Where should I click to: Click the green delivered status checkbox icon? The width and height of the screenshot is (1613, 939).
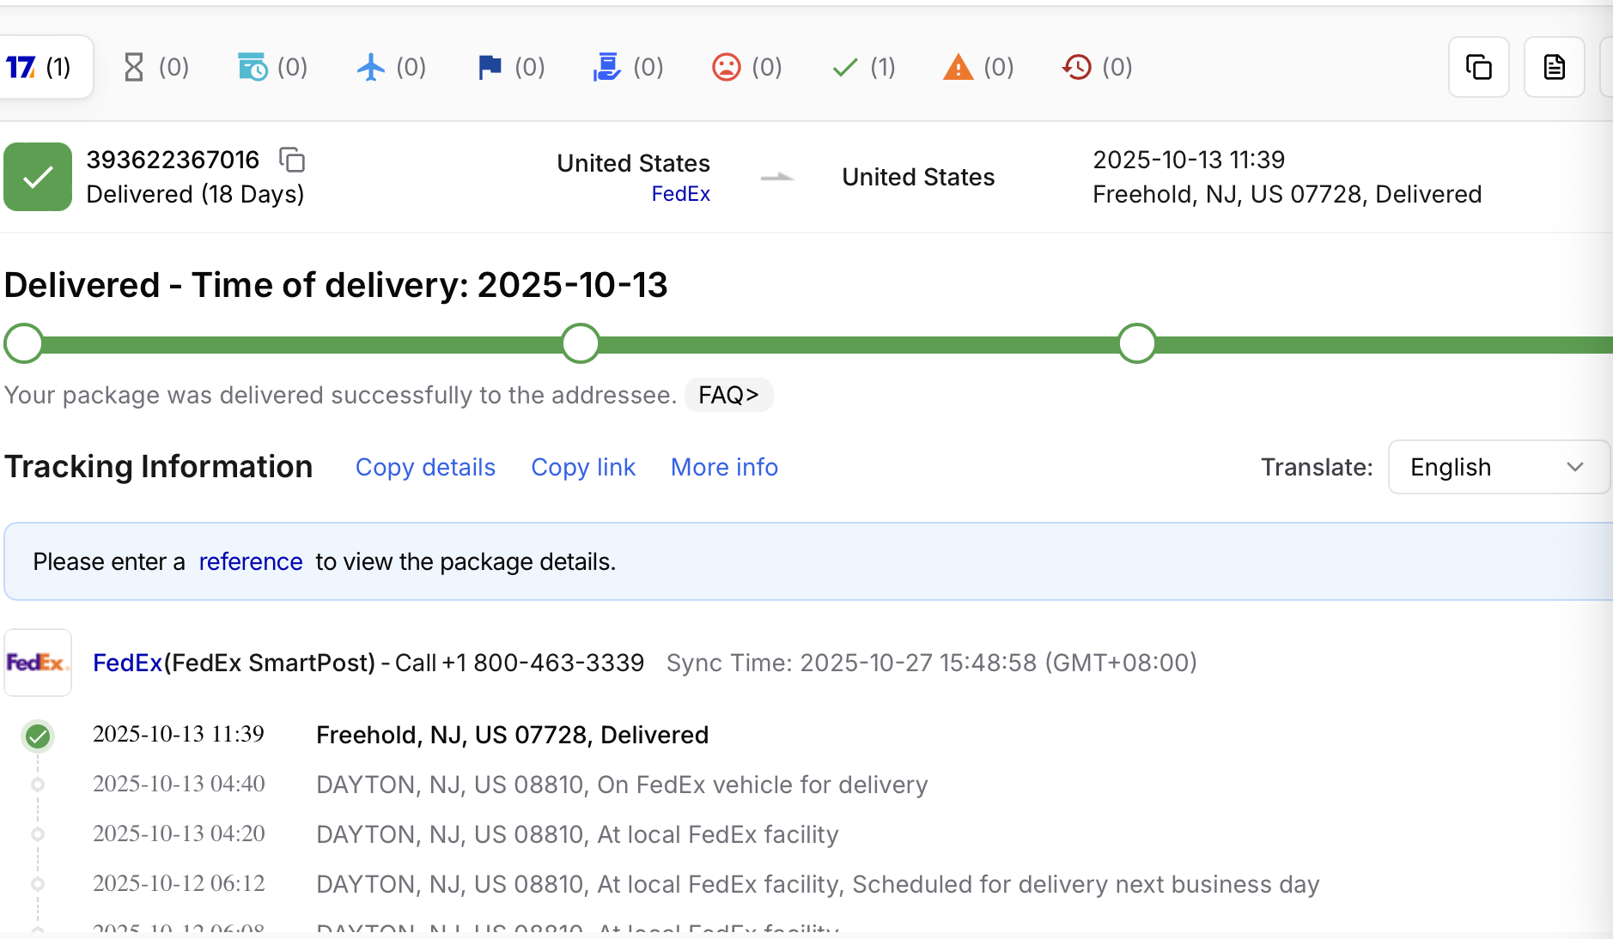tap(38, 177)
